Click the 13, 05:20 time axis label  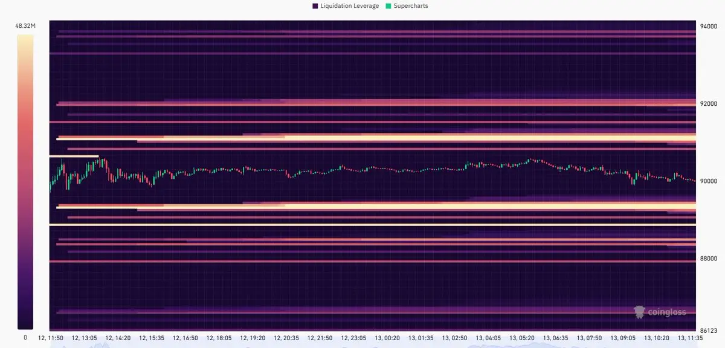point(521,338)
